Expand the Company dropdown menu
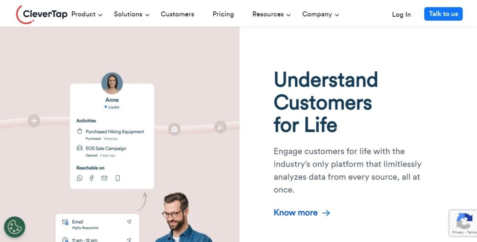This screenshot has height=242, width=477. click(320, 14)
